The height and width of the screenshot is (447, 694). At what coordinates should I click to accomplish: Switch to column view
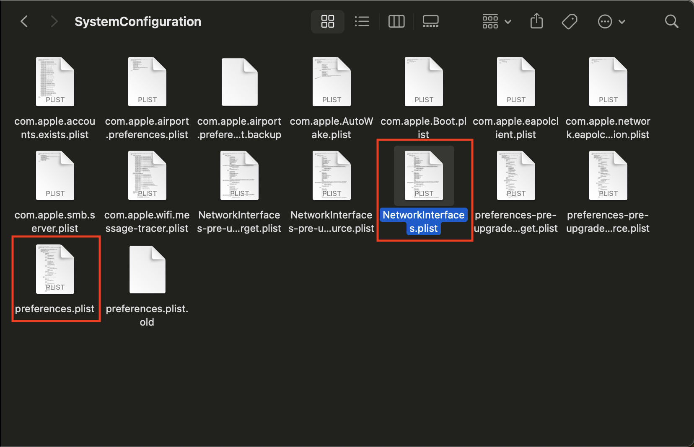point(396,21)
